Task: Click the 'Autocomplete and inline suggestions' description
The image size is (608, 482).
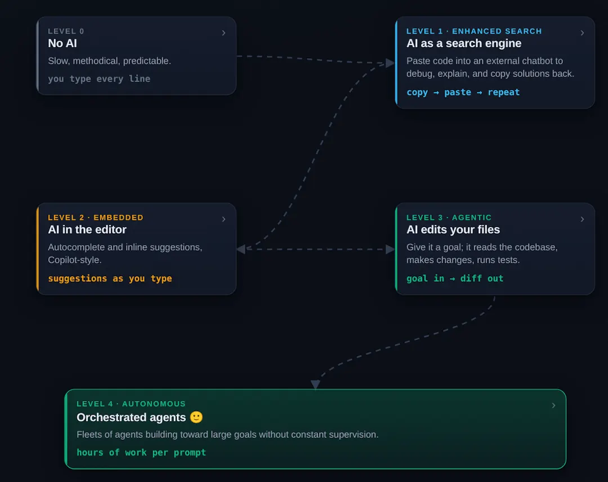Action: pyautogui.click(x=125, y=254)
